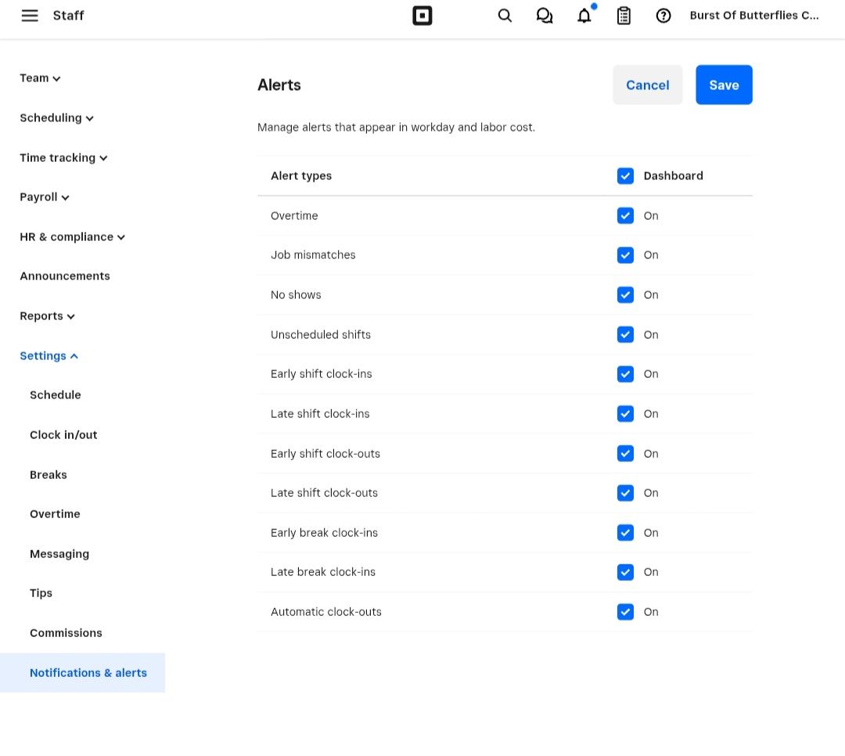Open the help question mark icon
Image resolution: width=845 pixels, height=756 pixels.
click(663, 16)
